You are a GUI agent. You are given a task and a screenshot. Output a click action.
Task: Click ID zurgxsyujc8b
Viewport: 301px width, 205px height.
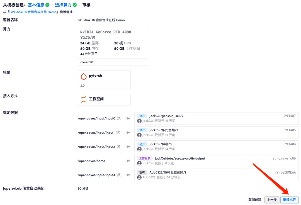pyautogui.click(x=284, y=158)
